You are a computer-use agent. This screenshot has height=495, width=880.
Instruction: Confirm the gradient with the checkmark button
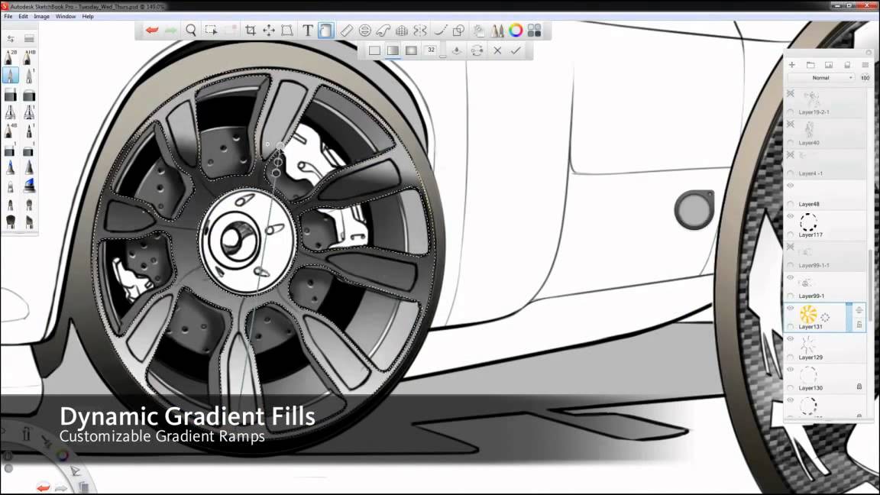pyautogui.click(x=516, y=50)
